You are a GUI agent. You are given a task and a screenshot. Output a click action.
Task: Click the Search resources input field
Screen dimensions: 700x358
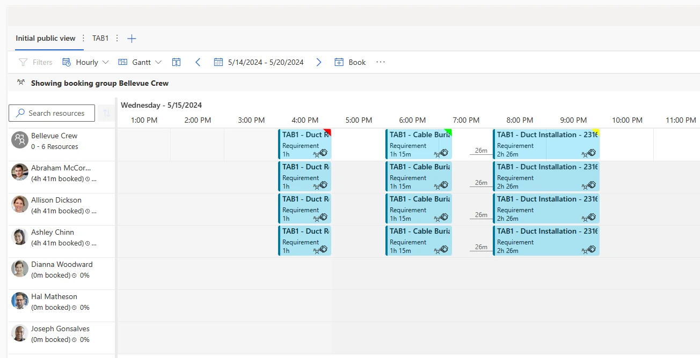(x=52, y=113)
